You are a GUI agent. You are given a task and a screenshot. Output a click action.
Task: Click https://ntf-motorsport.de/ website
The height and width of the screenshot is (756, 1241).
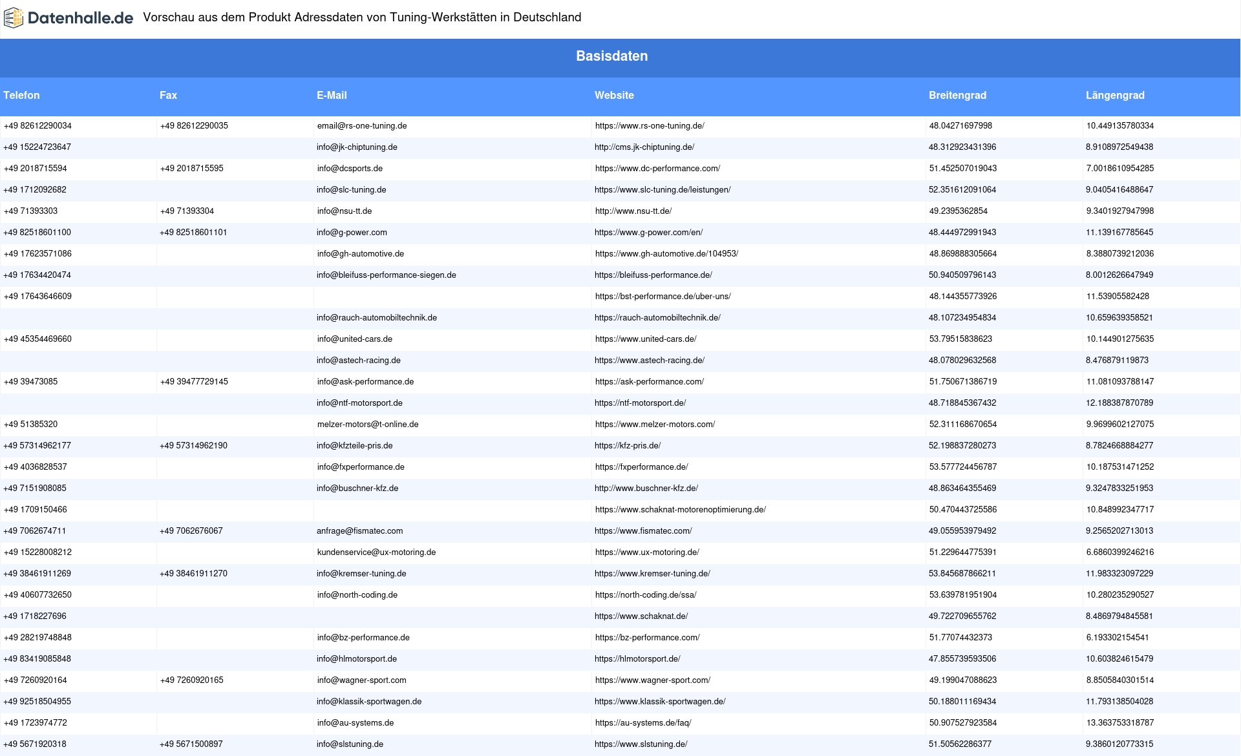coord(640,403)
